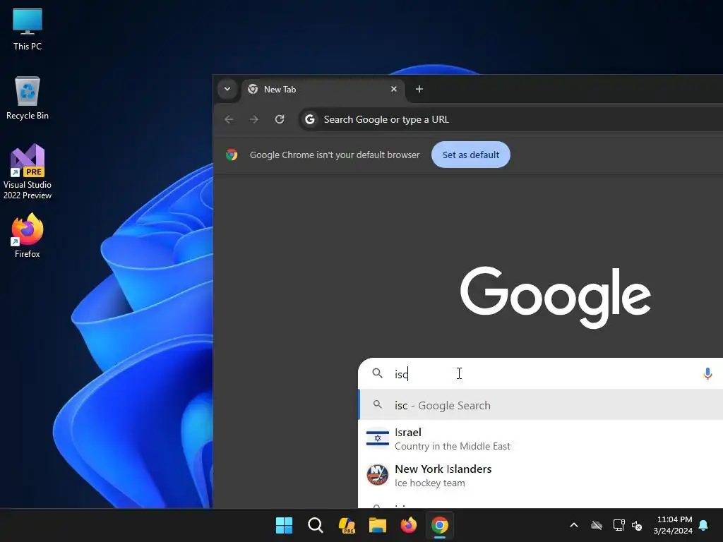Open the clock showing 11:04 PM
This screenshot has height=542, width=723.
[673, 525]
